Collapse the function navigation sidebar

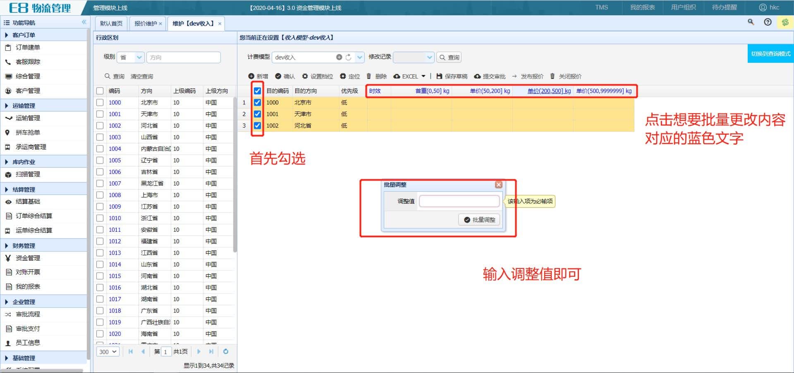tap(84, 22)
